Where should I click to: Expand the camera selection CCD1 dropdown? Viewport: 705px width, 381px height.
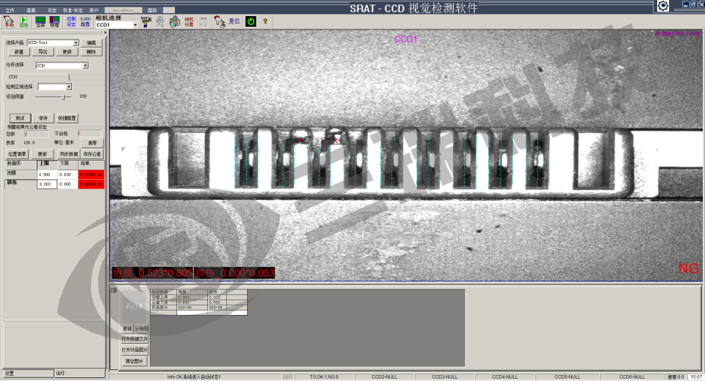click(135, 25)
